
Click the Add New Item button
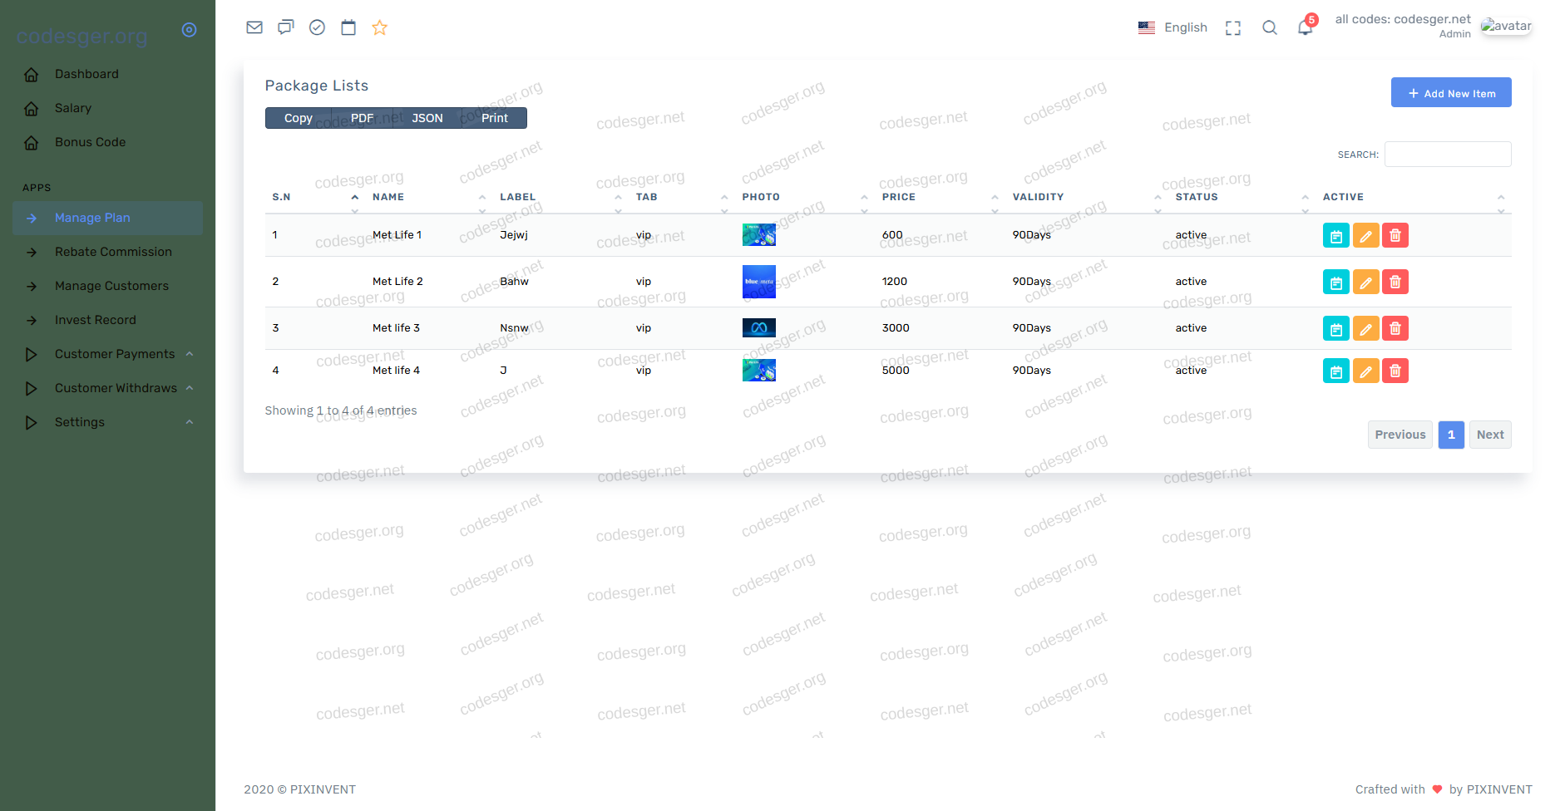pyautogui.click(x=1451, y=93)
